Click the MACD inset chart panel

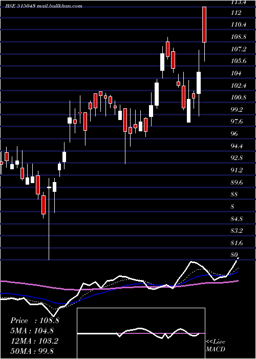(141, 333)
